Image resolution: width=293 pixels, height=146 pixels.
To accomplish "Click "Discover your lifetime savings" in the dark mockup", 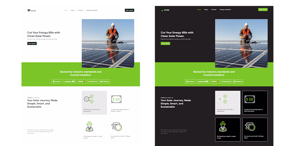I will click(176, 39).
